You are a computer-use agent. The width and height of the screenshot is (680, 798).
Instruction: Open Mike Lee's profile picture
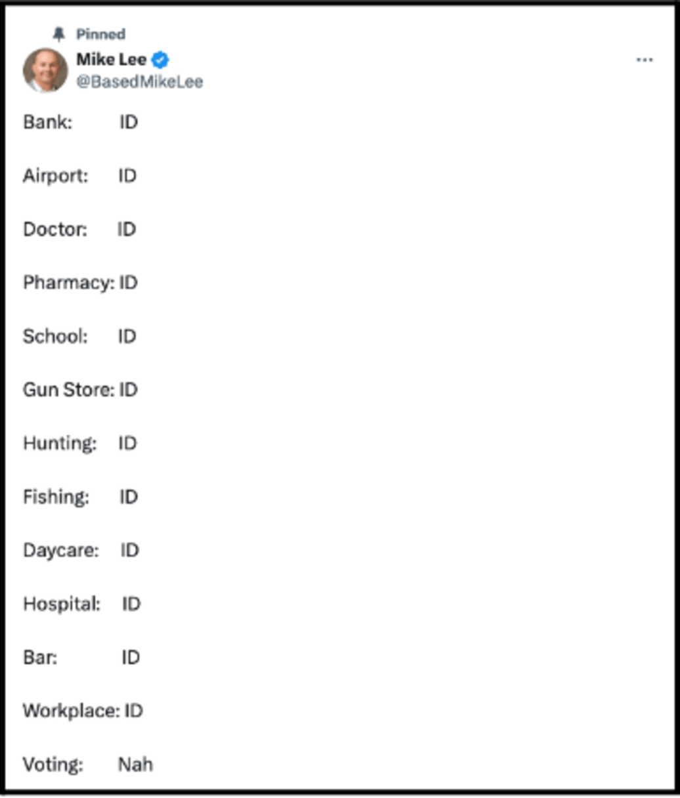45,70
